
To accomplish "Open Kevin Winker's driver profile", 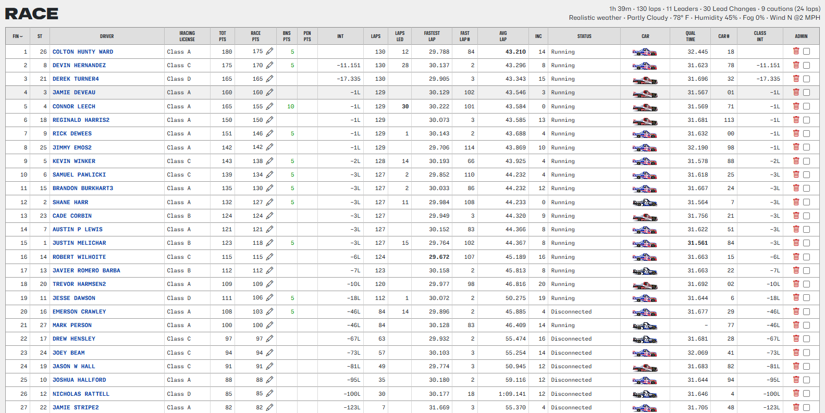I will (x=74, y=161).
